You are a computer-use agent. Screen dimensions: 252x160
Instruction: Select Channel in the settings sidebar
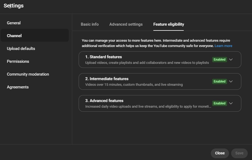14,36
